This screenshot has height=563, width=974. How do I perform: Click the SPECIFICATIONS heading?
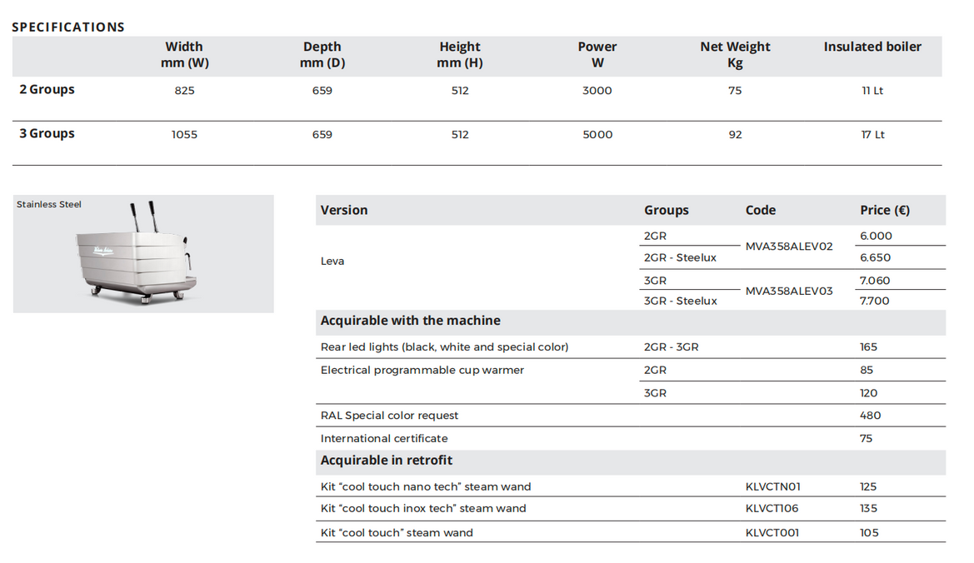click(68, 27)
